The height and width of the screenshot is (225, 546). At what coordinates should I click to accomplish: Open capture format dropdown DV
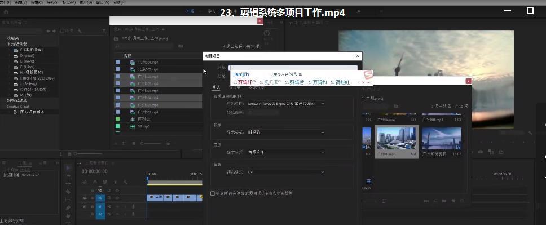coord(286,172)
